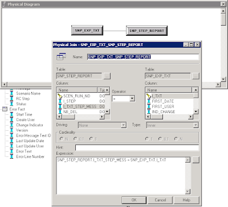228x207 pixels.
Task: Click the left column list's down scroll arrow
Action: (x=107, y=111)
